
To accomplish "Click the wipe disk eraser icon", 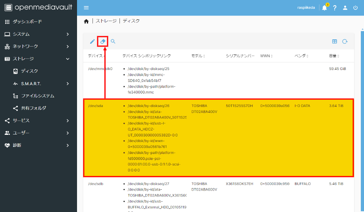I will [x=103, y=41].
